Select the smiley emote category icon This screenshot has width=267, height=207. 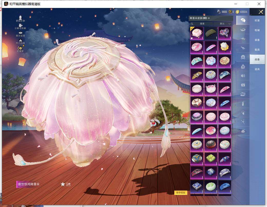pos(243,57)
